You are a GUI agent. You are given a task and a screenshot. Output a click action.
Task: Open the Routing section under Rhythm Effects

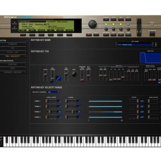[x=13, y=64]
